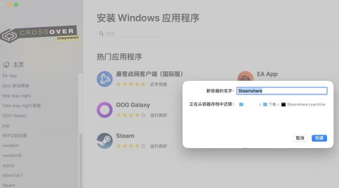
Task: Click the 取消 button in dialog
Action: point(300,138)
